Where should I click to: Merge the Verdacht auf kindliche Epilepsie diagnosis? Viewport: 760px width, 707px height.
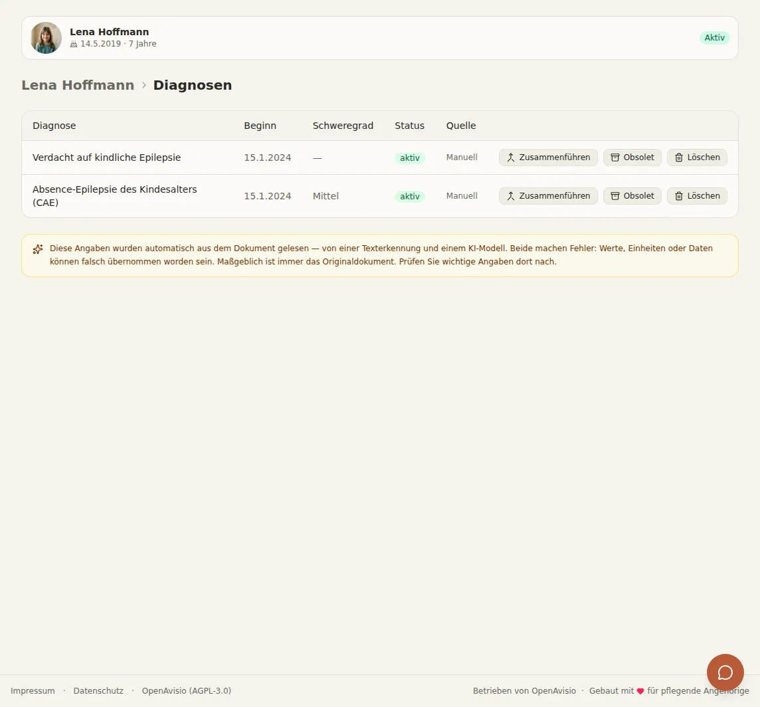click(x=548, y=157)
